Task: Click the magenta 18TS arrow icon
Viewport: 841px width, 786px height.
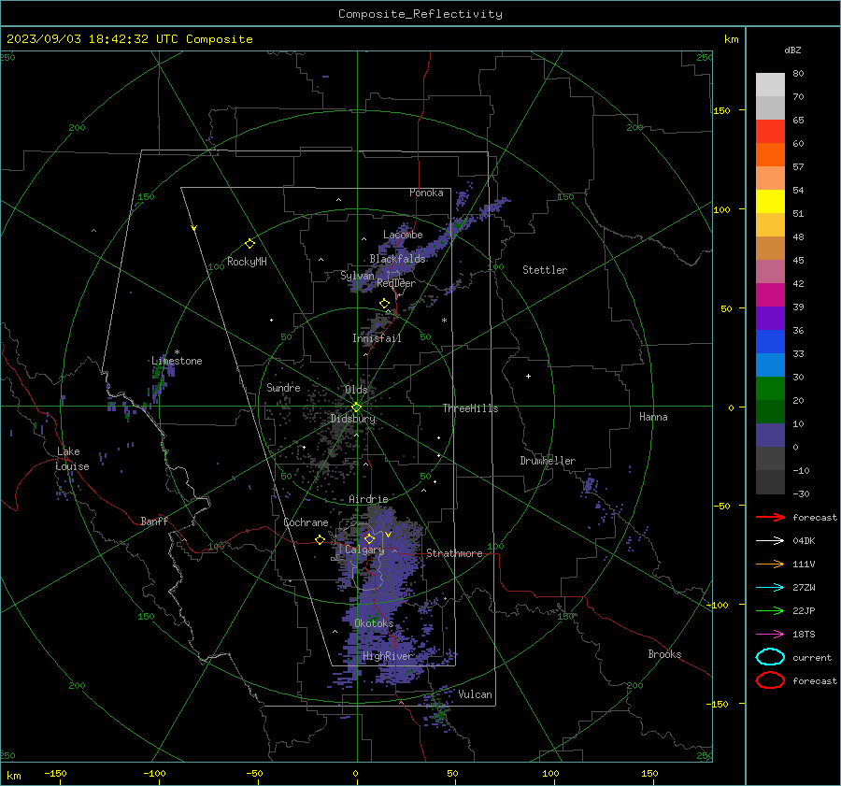Action: click(x=770, y=634)
